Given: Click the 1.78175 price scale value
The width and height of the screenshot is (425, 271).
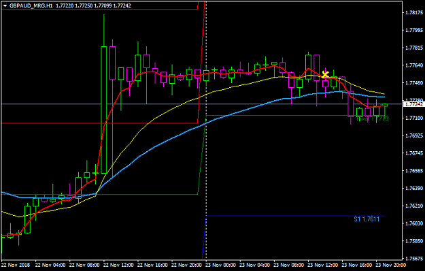Looking at the screenshot, I should (414, 12).
